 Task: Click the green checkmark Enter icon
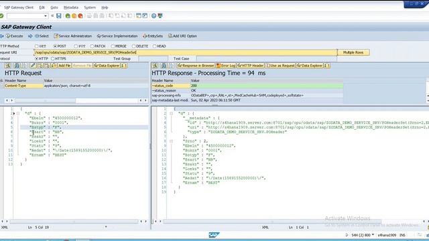(x=1, y=16)
